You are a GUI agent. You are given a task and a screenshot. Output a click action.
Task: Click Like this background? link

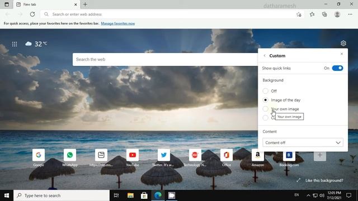324,180
